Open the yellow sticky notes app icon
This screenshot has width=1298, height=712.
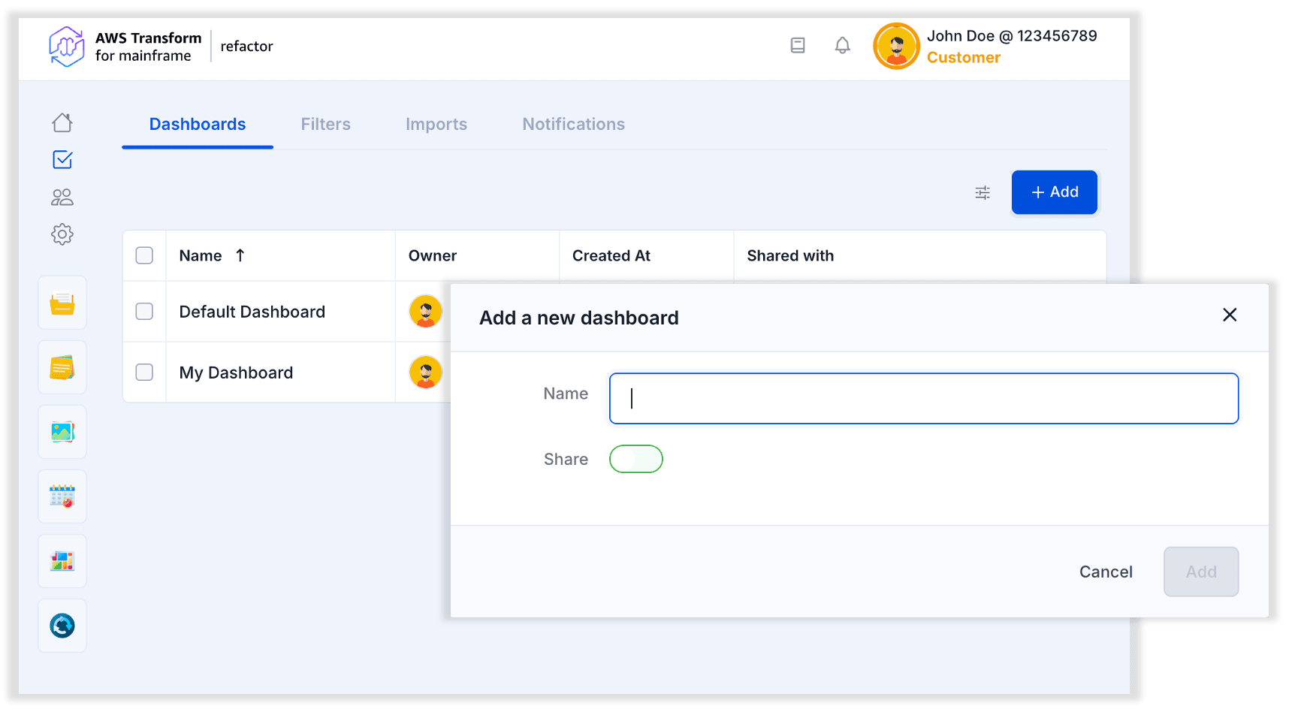point(62,367)
